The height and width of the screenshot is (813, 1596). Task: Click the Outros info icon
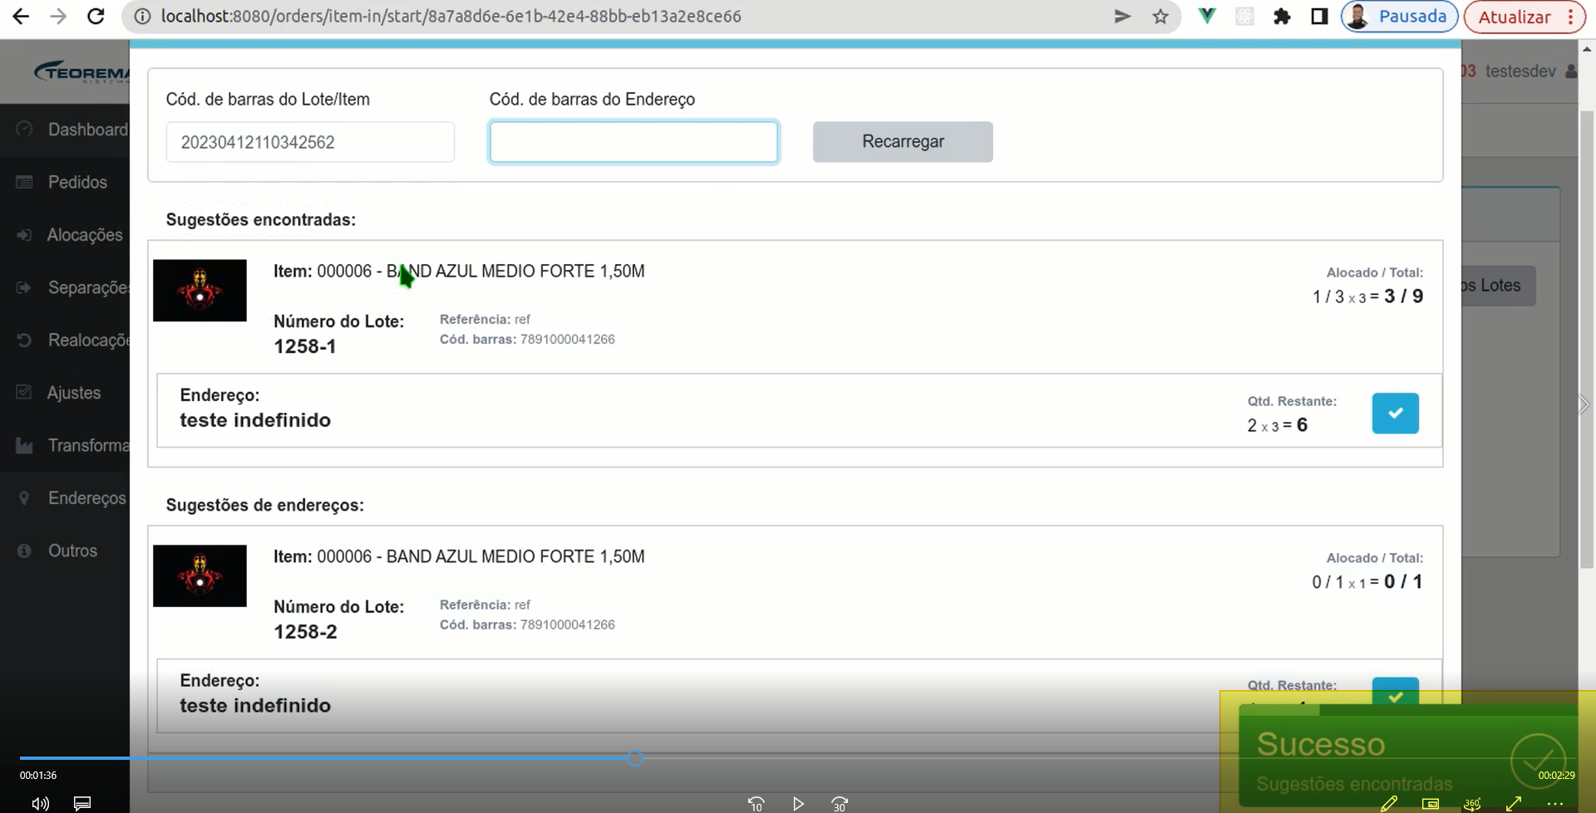coord(24,551)
